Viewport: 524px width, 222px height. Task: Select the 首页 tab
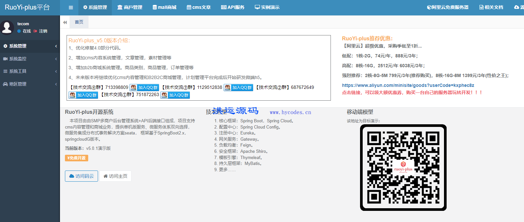pyautogui.click(x=79, y=22)
